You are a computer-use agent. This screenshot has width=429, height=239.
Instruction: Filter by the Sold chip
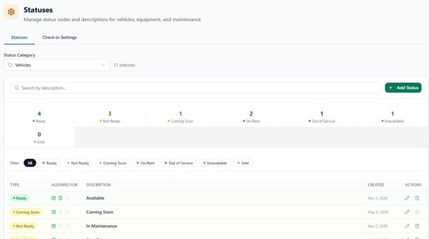click(243, 163)
